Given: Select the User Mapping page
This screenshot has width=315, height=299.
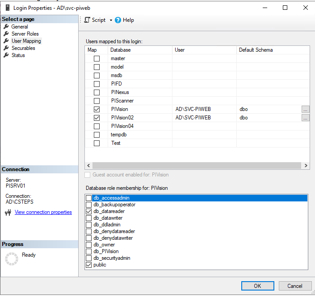Looking at the screenshot, I should point(26,41).
